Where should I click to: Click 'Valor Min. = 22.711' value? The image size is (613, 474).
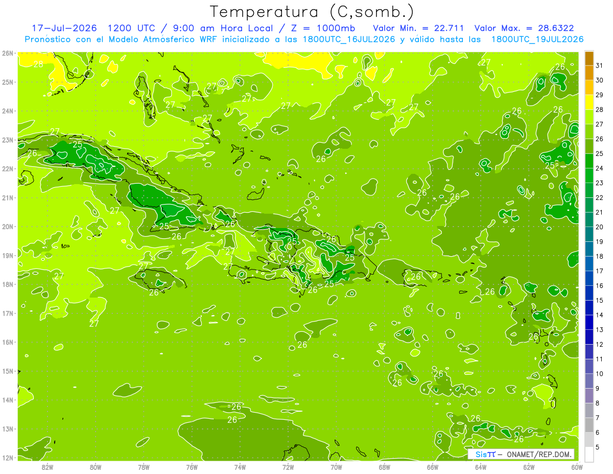418,28
